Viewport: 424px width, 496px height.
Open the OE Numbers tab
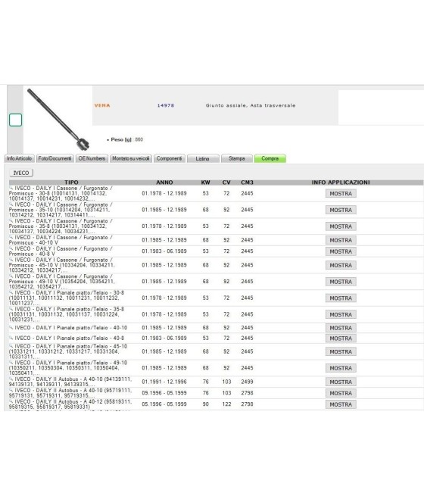click(92, 158)
